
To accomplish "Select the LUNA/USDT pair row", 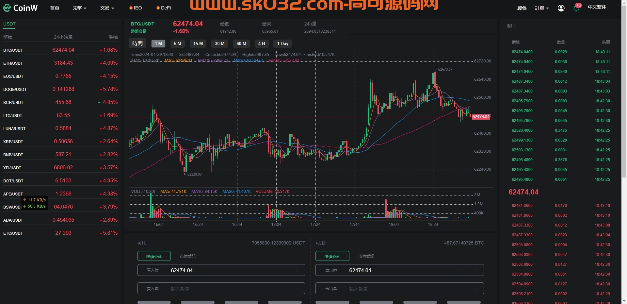I will coord(60,128).
